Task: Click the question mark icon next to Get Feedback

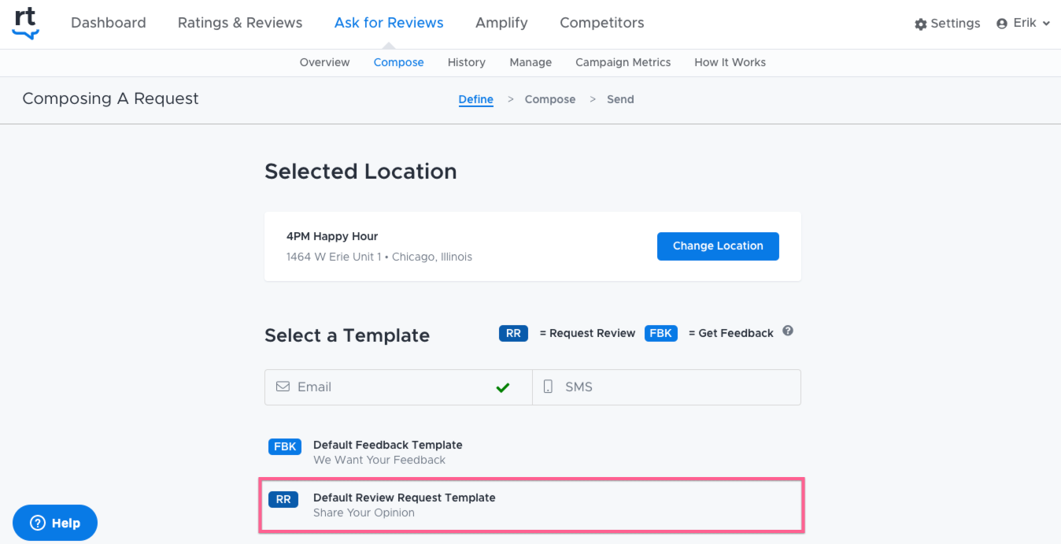Action: [788, 331]
